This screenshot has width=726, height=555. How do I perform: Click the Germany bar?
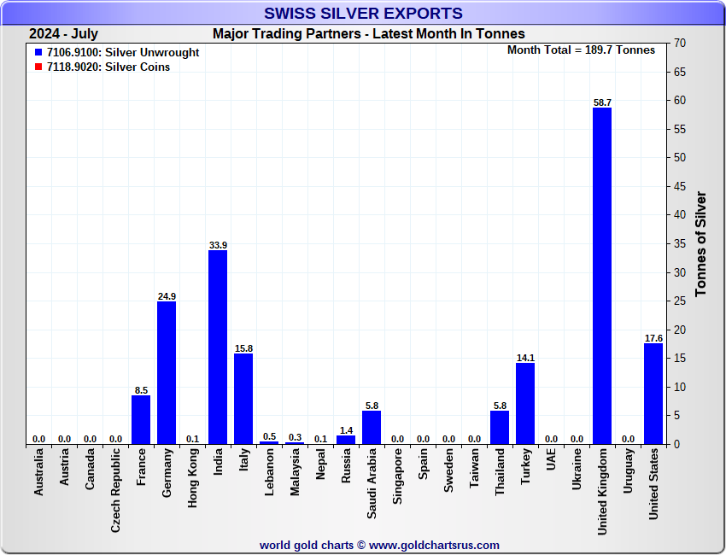tap(167, 372)
